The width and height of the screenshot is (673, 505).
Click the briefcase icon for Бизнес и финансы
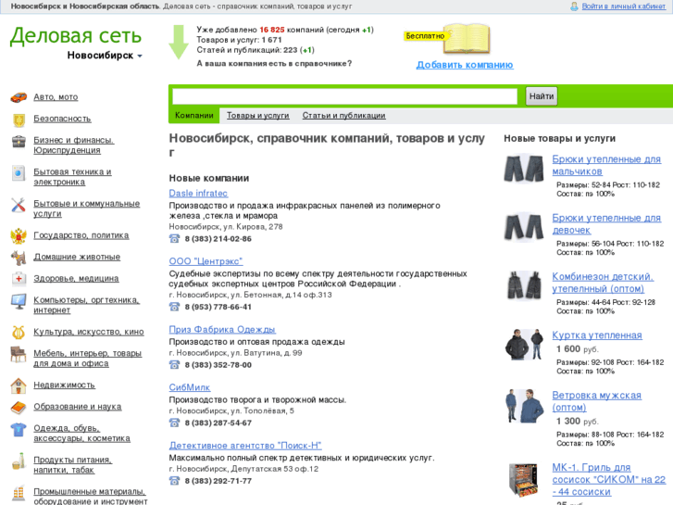coord(19,142)
